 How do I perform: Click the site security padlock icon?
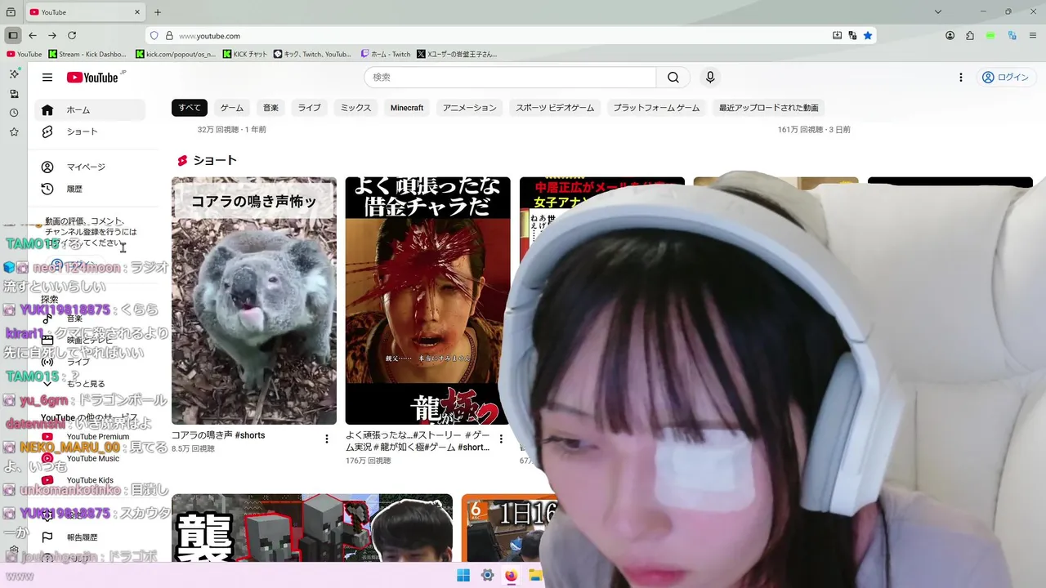click(x=169, y=36)
